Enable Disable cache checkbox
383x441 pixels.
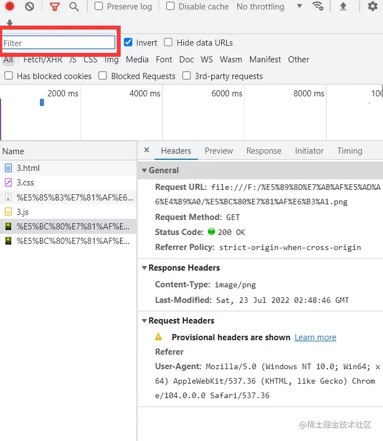[x=170, y=6]
